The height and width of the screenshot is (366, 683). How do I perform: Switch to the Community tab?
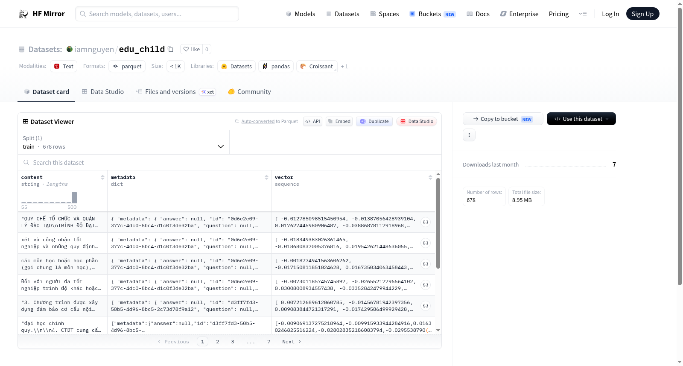point(249,92)
